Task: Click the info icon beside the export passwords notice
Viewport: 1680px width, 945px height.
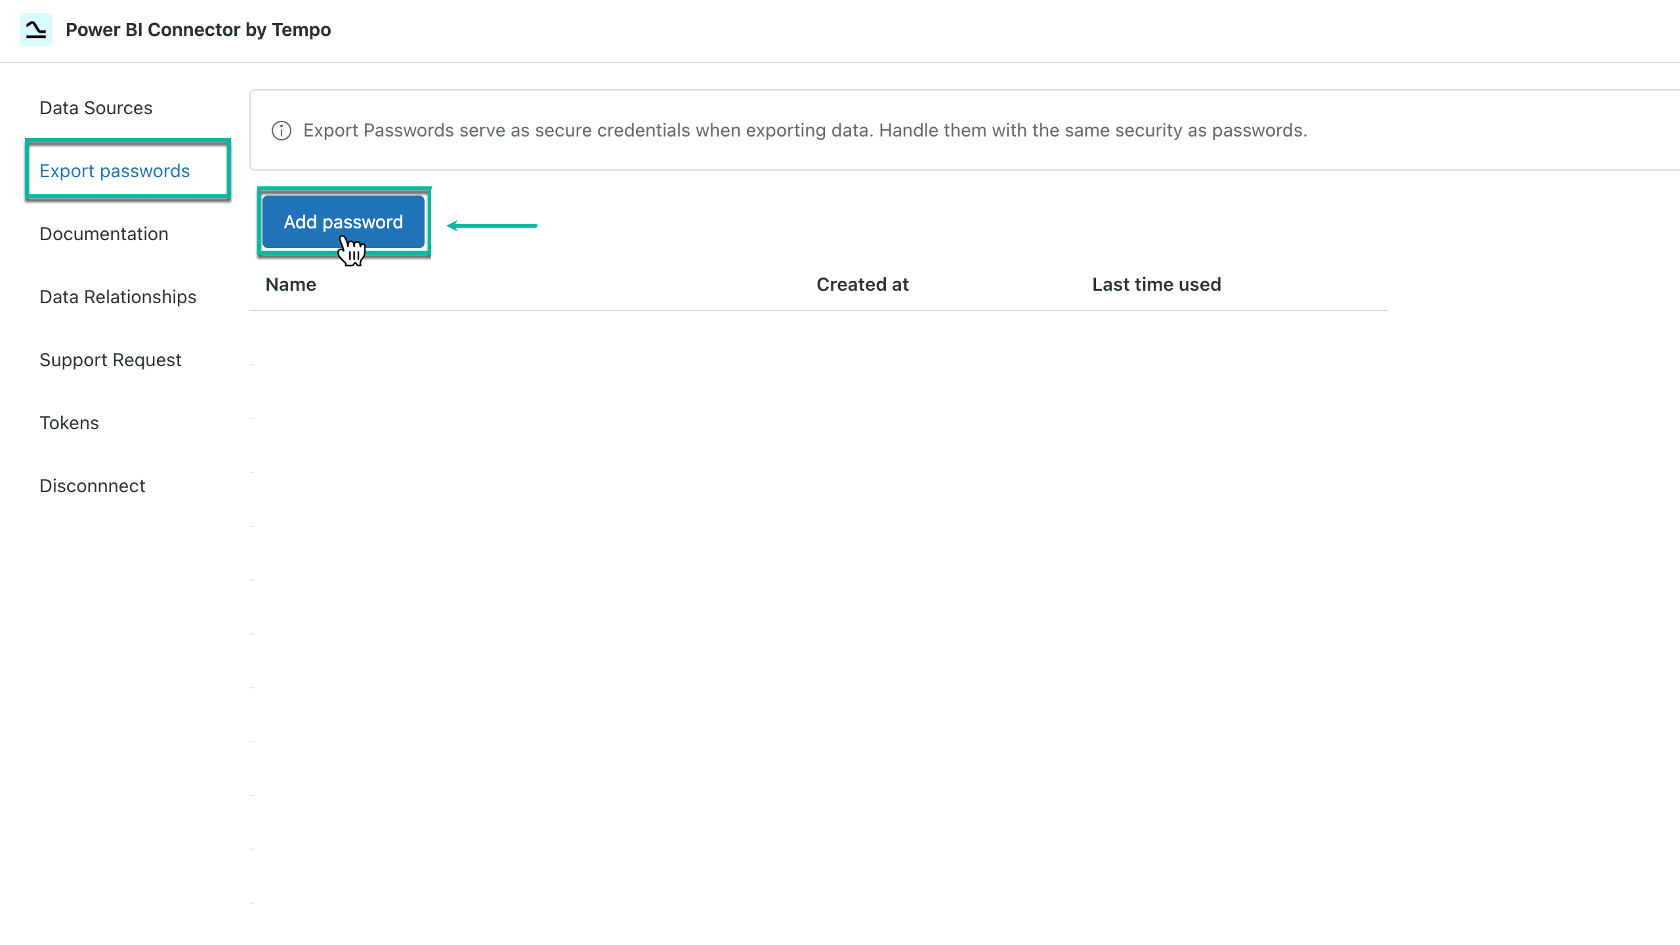Action: pos(281,131)
